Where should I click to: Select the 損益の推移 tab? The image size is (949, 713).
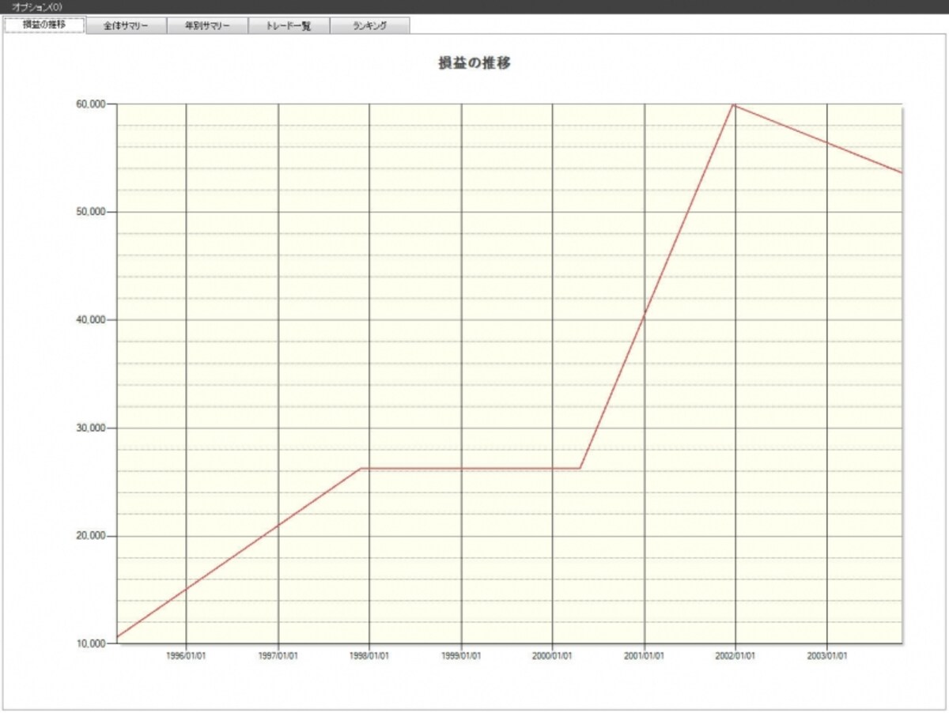pos(44,25)
